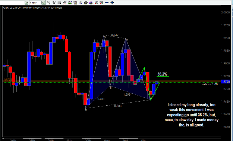Zoom out with the minus icon
Viewport: 233px width, 141px height.
pos(107,3)
